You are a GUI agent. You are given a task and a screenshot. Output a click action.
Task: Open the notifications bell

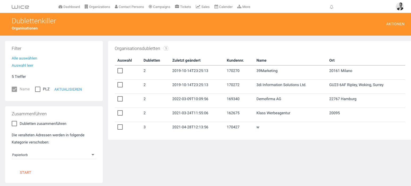coord(332,7)
